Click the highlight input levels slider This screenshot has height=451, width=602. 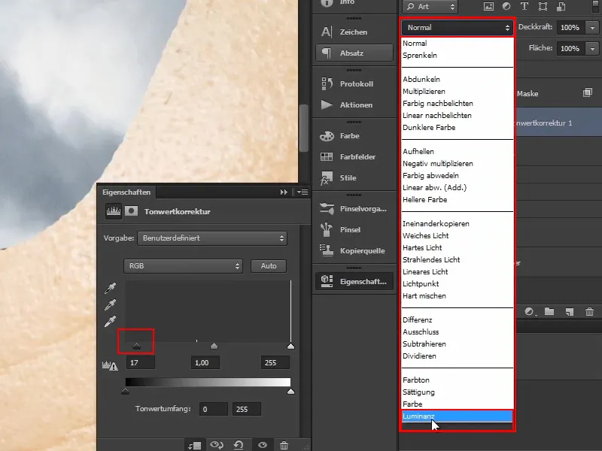tap(290, 346)
